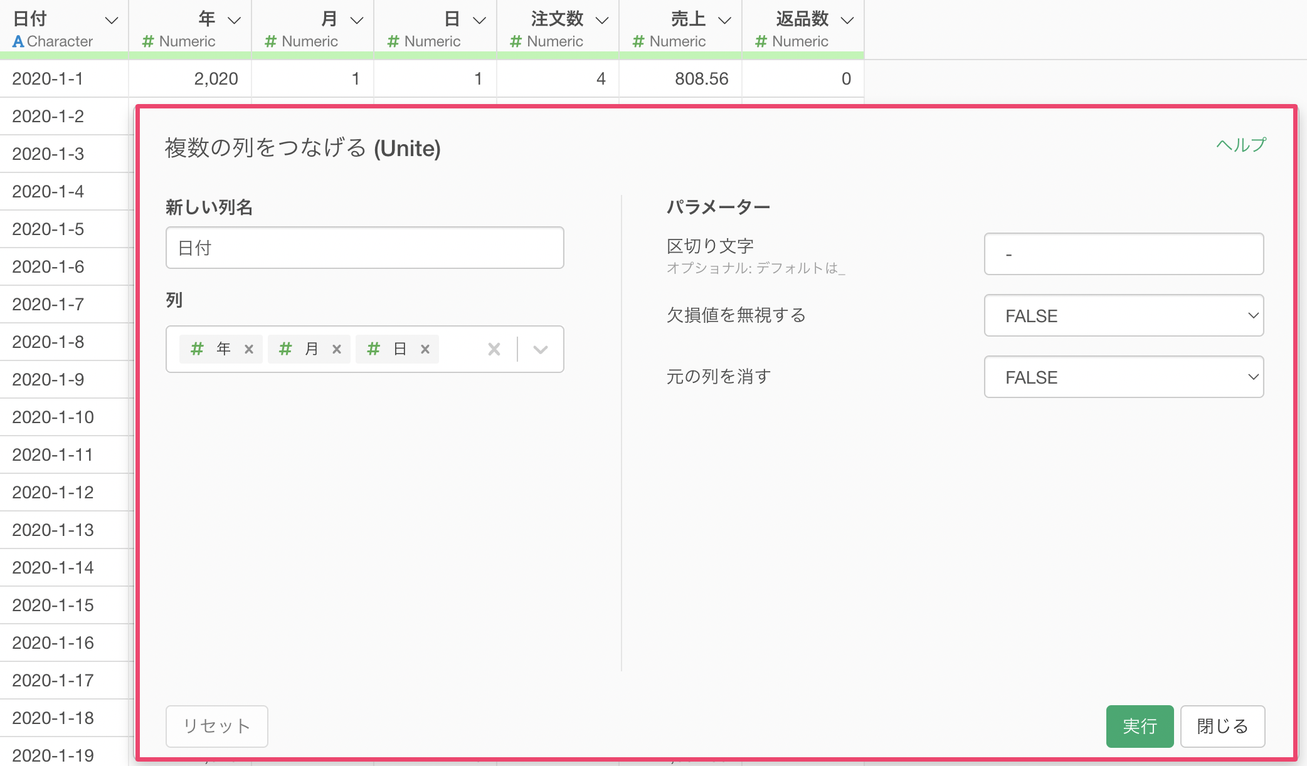Open 注文数 column header menu chevron
This screenshot has width=1307, height=766.
tap(602, 21)
